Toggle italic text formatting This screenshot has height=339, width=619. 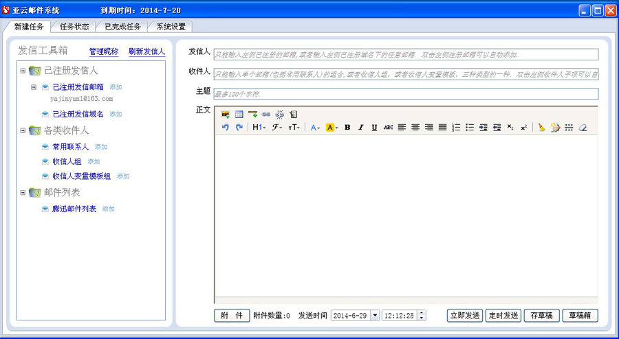(x=360, y=128)
